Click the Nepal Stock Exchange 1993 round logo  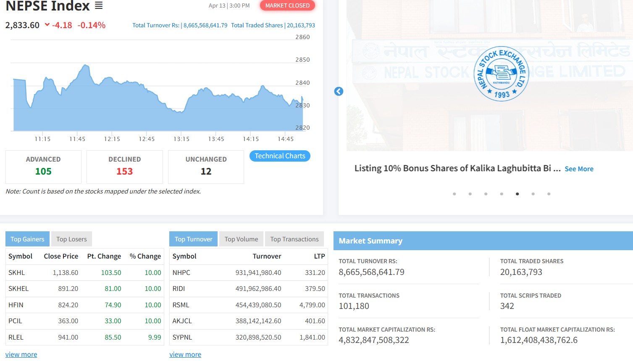tap(501, 73)
